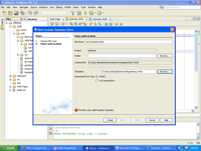201x151 pixels.
Task: Run the main project with the green arrow
Action: [x=86, y=13]
